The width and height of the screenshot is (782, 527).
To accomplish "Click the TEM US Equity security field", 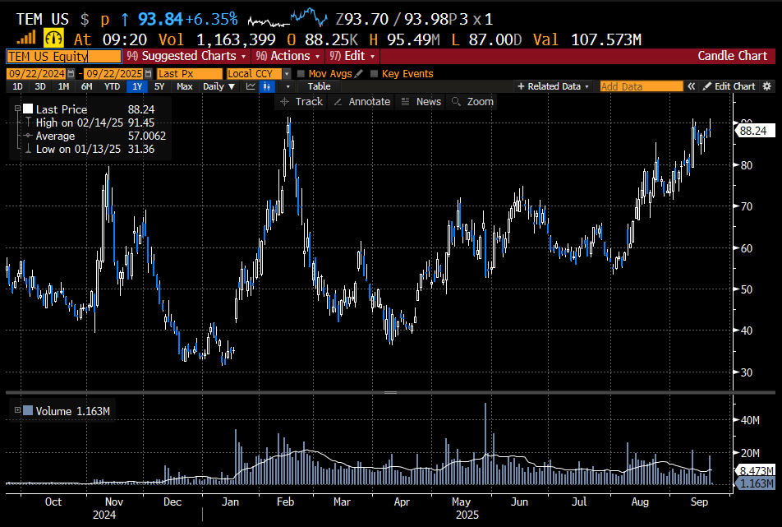I will coord(64,57).
